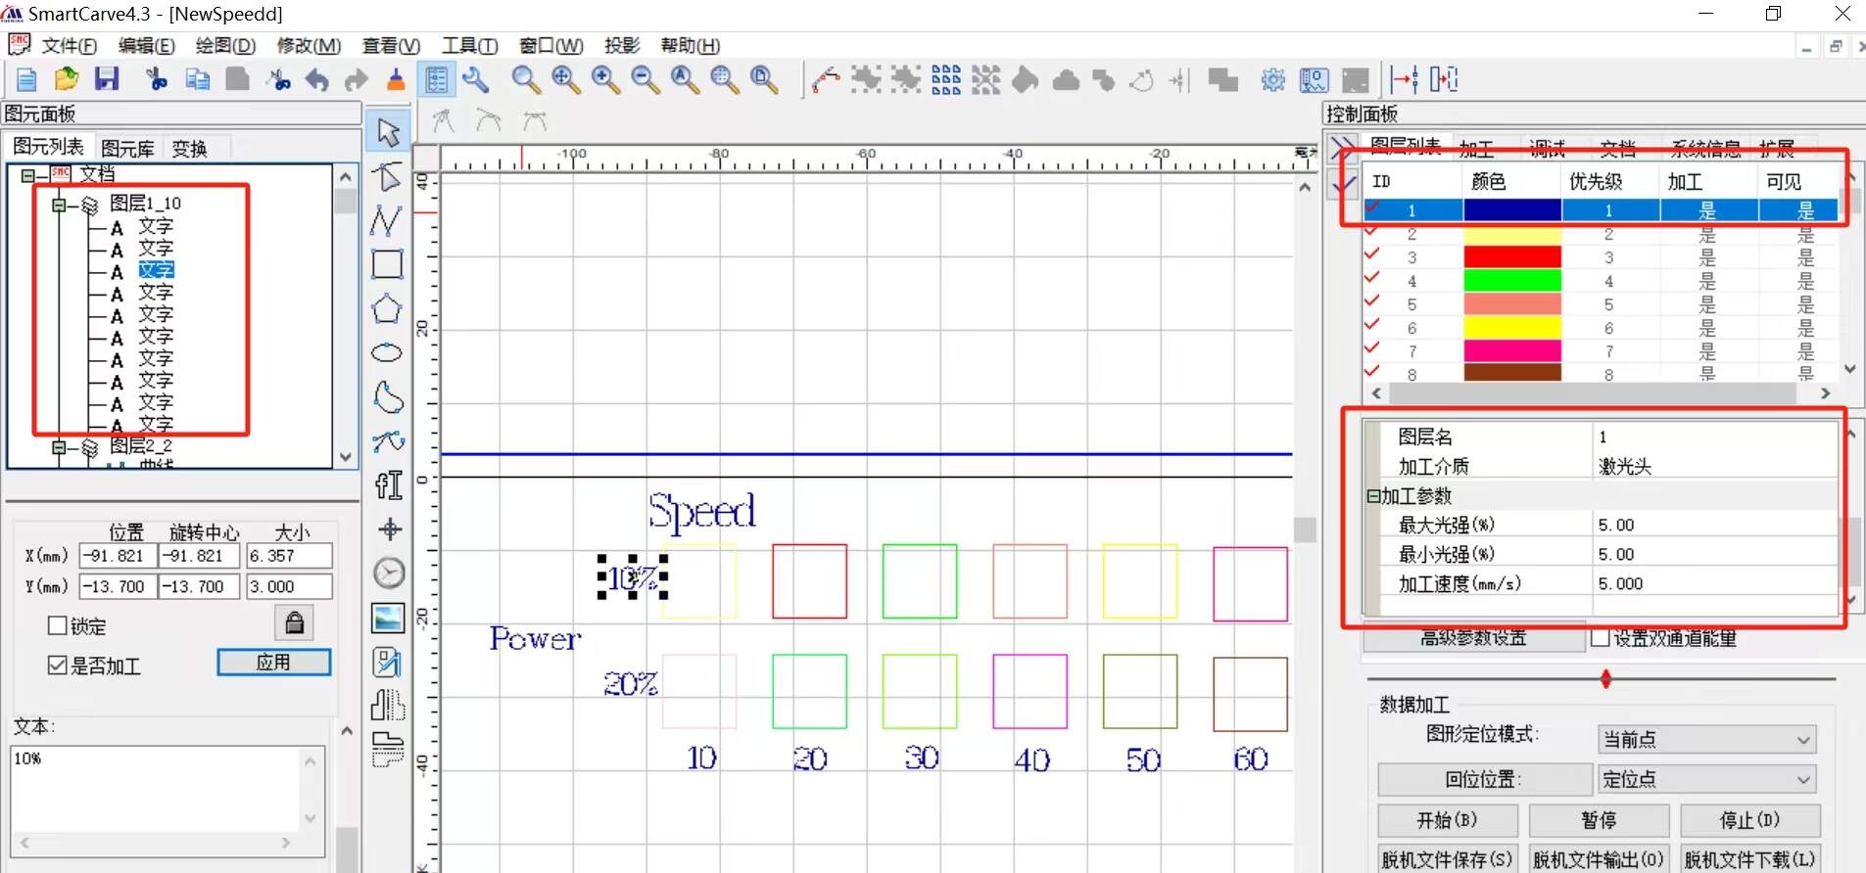Open the 绘图(D) menu

[225, 46]
